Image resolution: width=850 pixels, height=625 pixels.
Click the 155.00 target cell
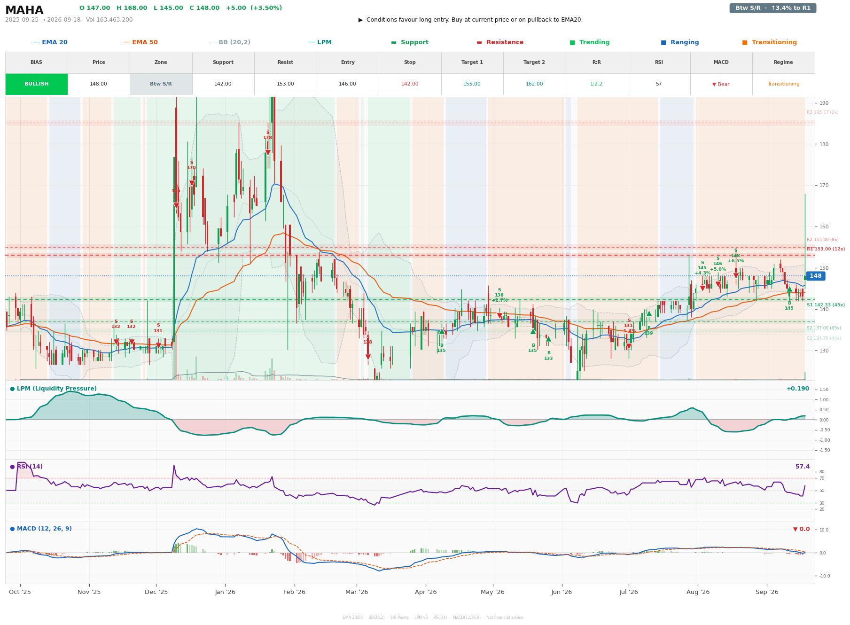[x=472, y=84]
